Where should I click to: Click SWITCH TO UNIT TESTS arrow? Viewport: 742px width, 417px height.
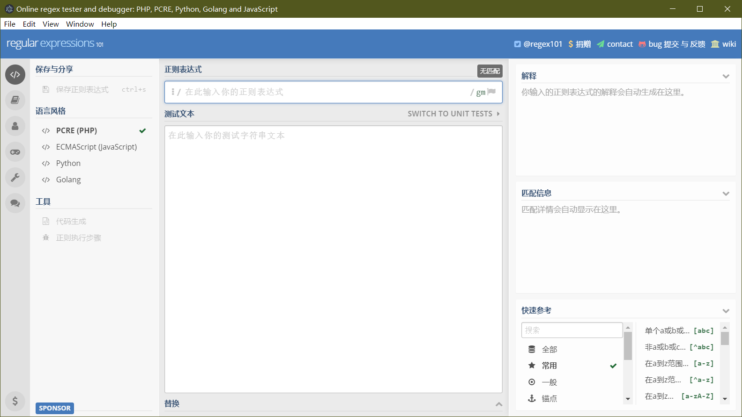pos(498,114)
